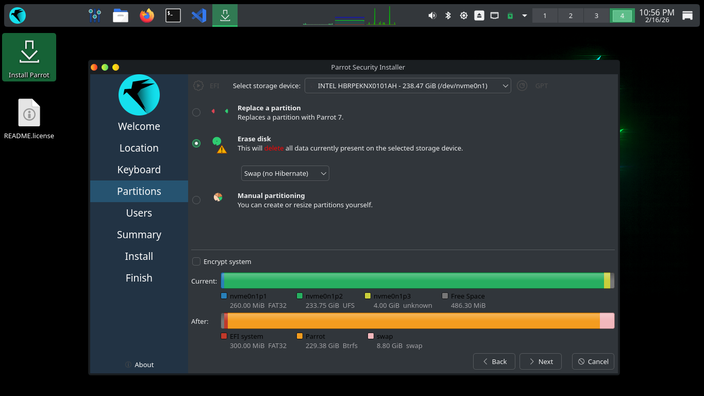Select the Replace a partition option

point(196,112)
